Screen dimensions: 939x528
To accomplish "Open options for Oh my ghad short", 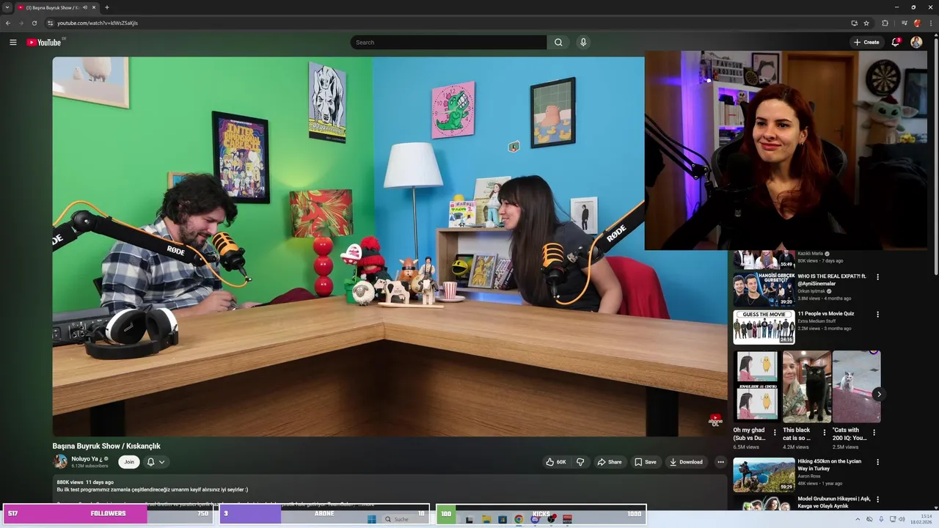I will click(x=775, y=433).
